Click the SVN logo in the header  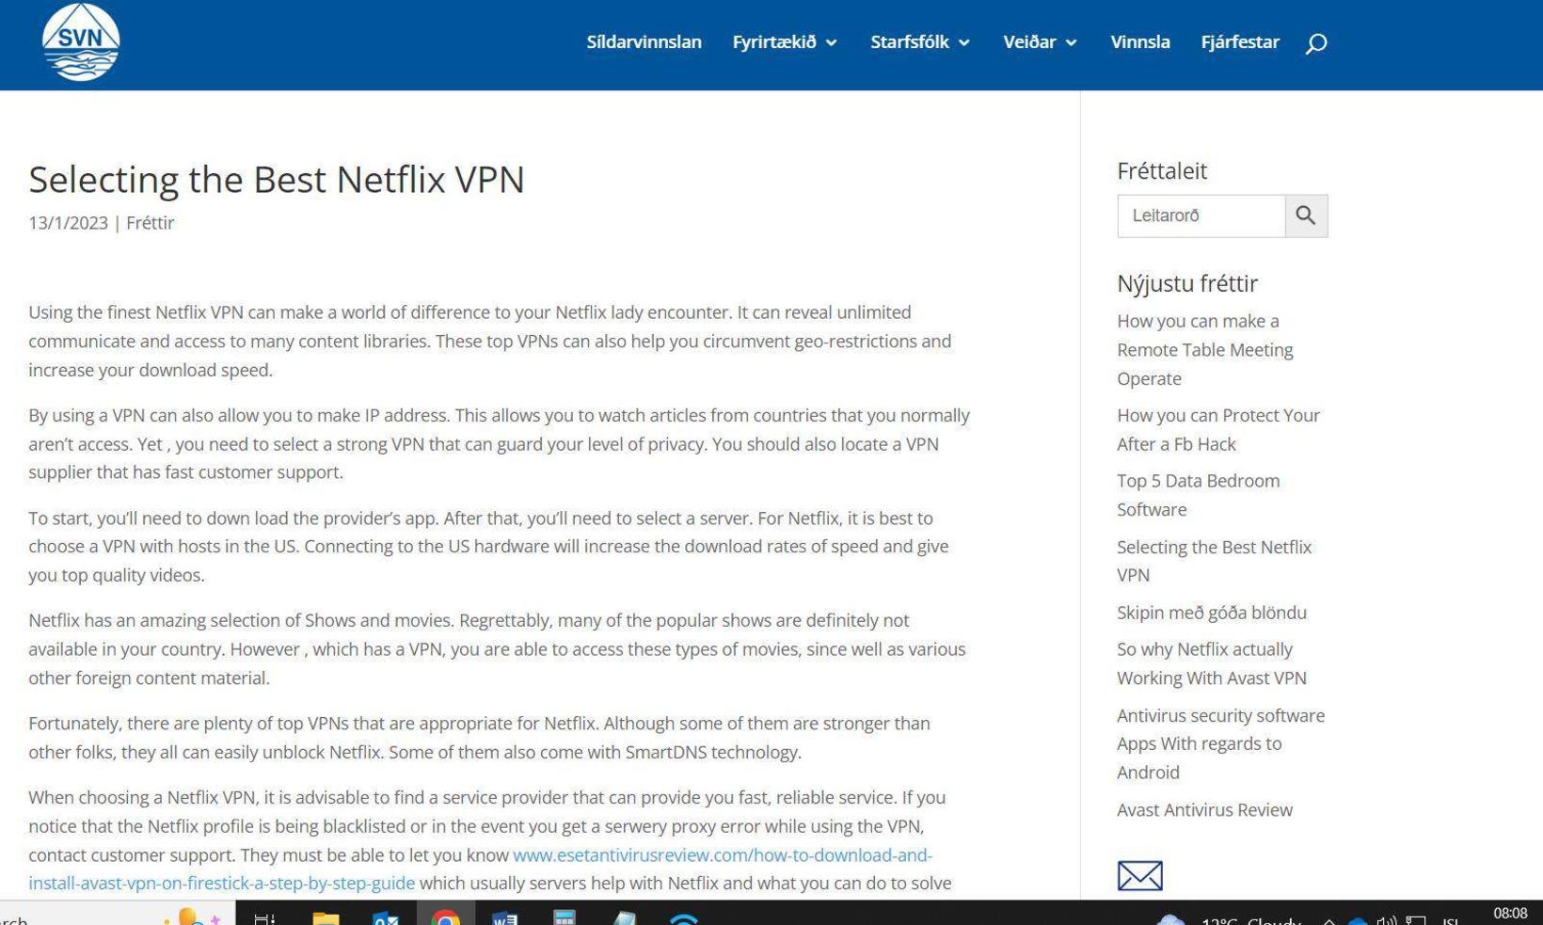coord(81,41)
